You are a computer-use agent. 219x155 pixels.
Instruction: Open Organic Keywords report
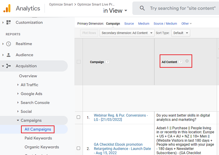point(42,147)
